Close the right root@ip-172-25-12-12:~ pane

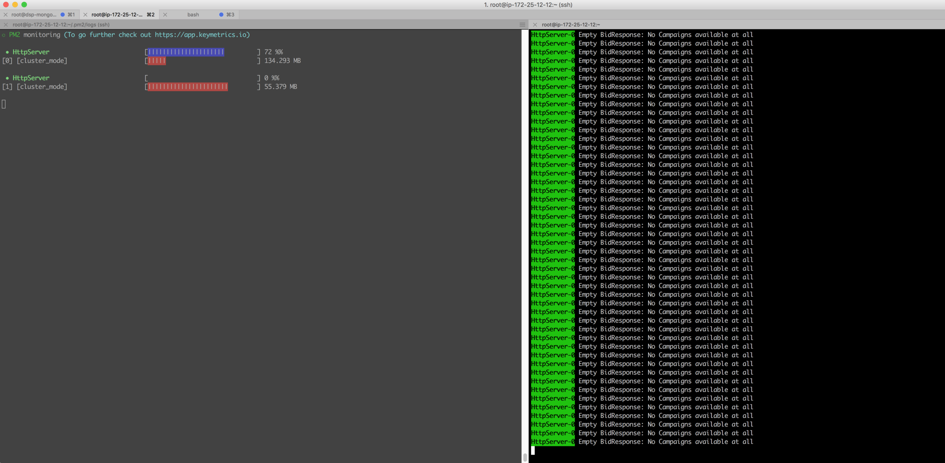(535, 25)
